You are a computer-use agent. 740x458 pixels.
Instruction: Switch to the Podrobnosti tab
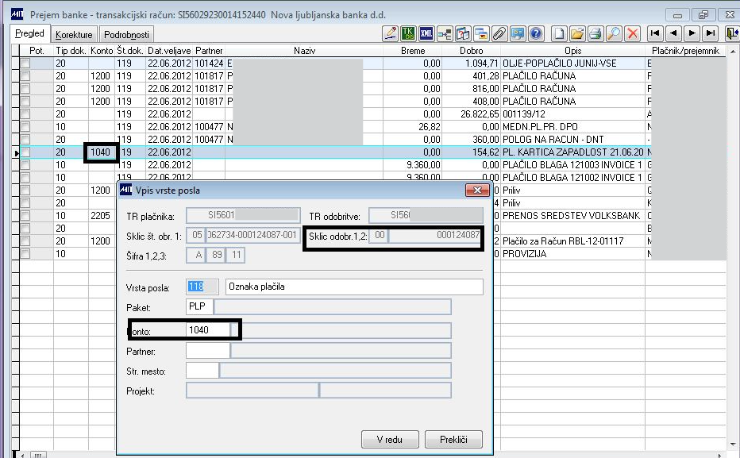point(126,35)
